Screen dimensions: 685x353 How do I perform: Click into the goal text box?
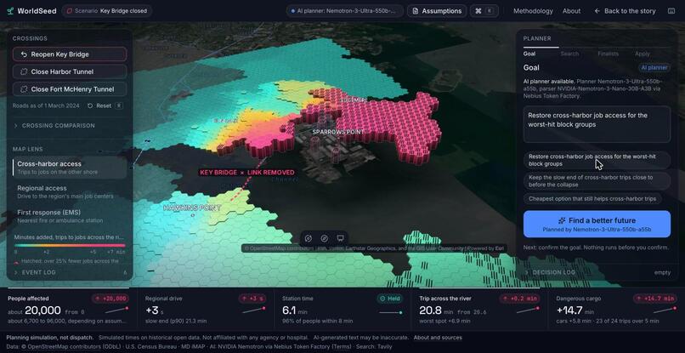[x=597, y=124]
